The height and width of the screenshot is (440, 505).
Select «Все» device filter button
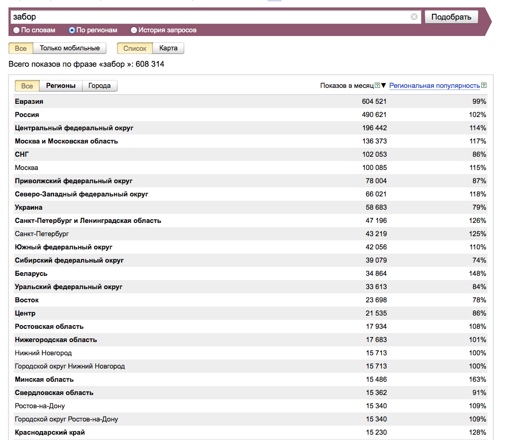21,48
